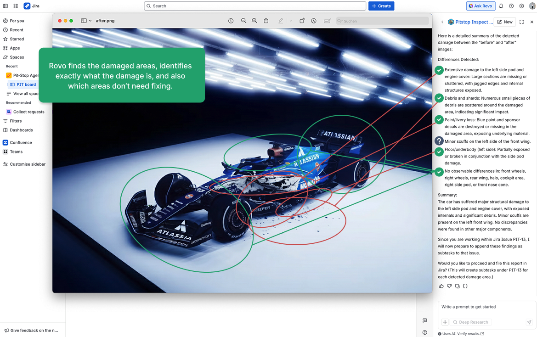Screen dimensions: 537x337
Task: Share after.png using the share icon
Action: 266,21
